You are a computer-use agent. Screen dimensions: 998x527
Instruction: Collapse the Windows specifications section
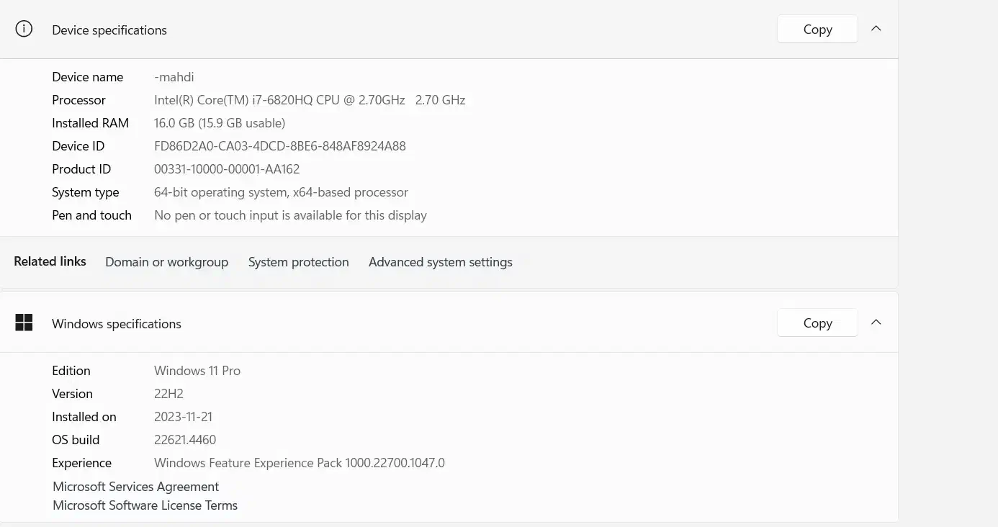(x=876, y=323)
